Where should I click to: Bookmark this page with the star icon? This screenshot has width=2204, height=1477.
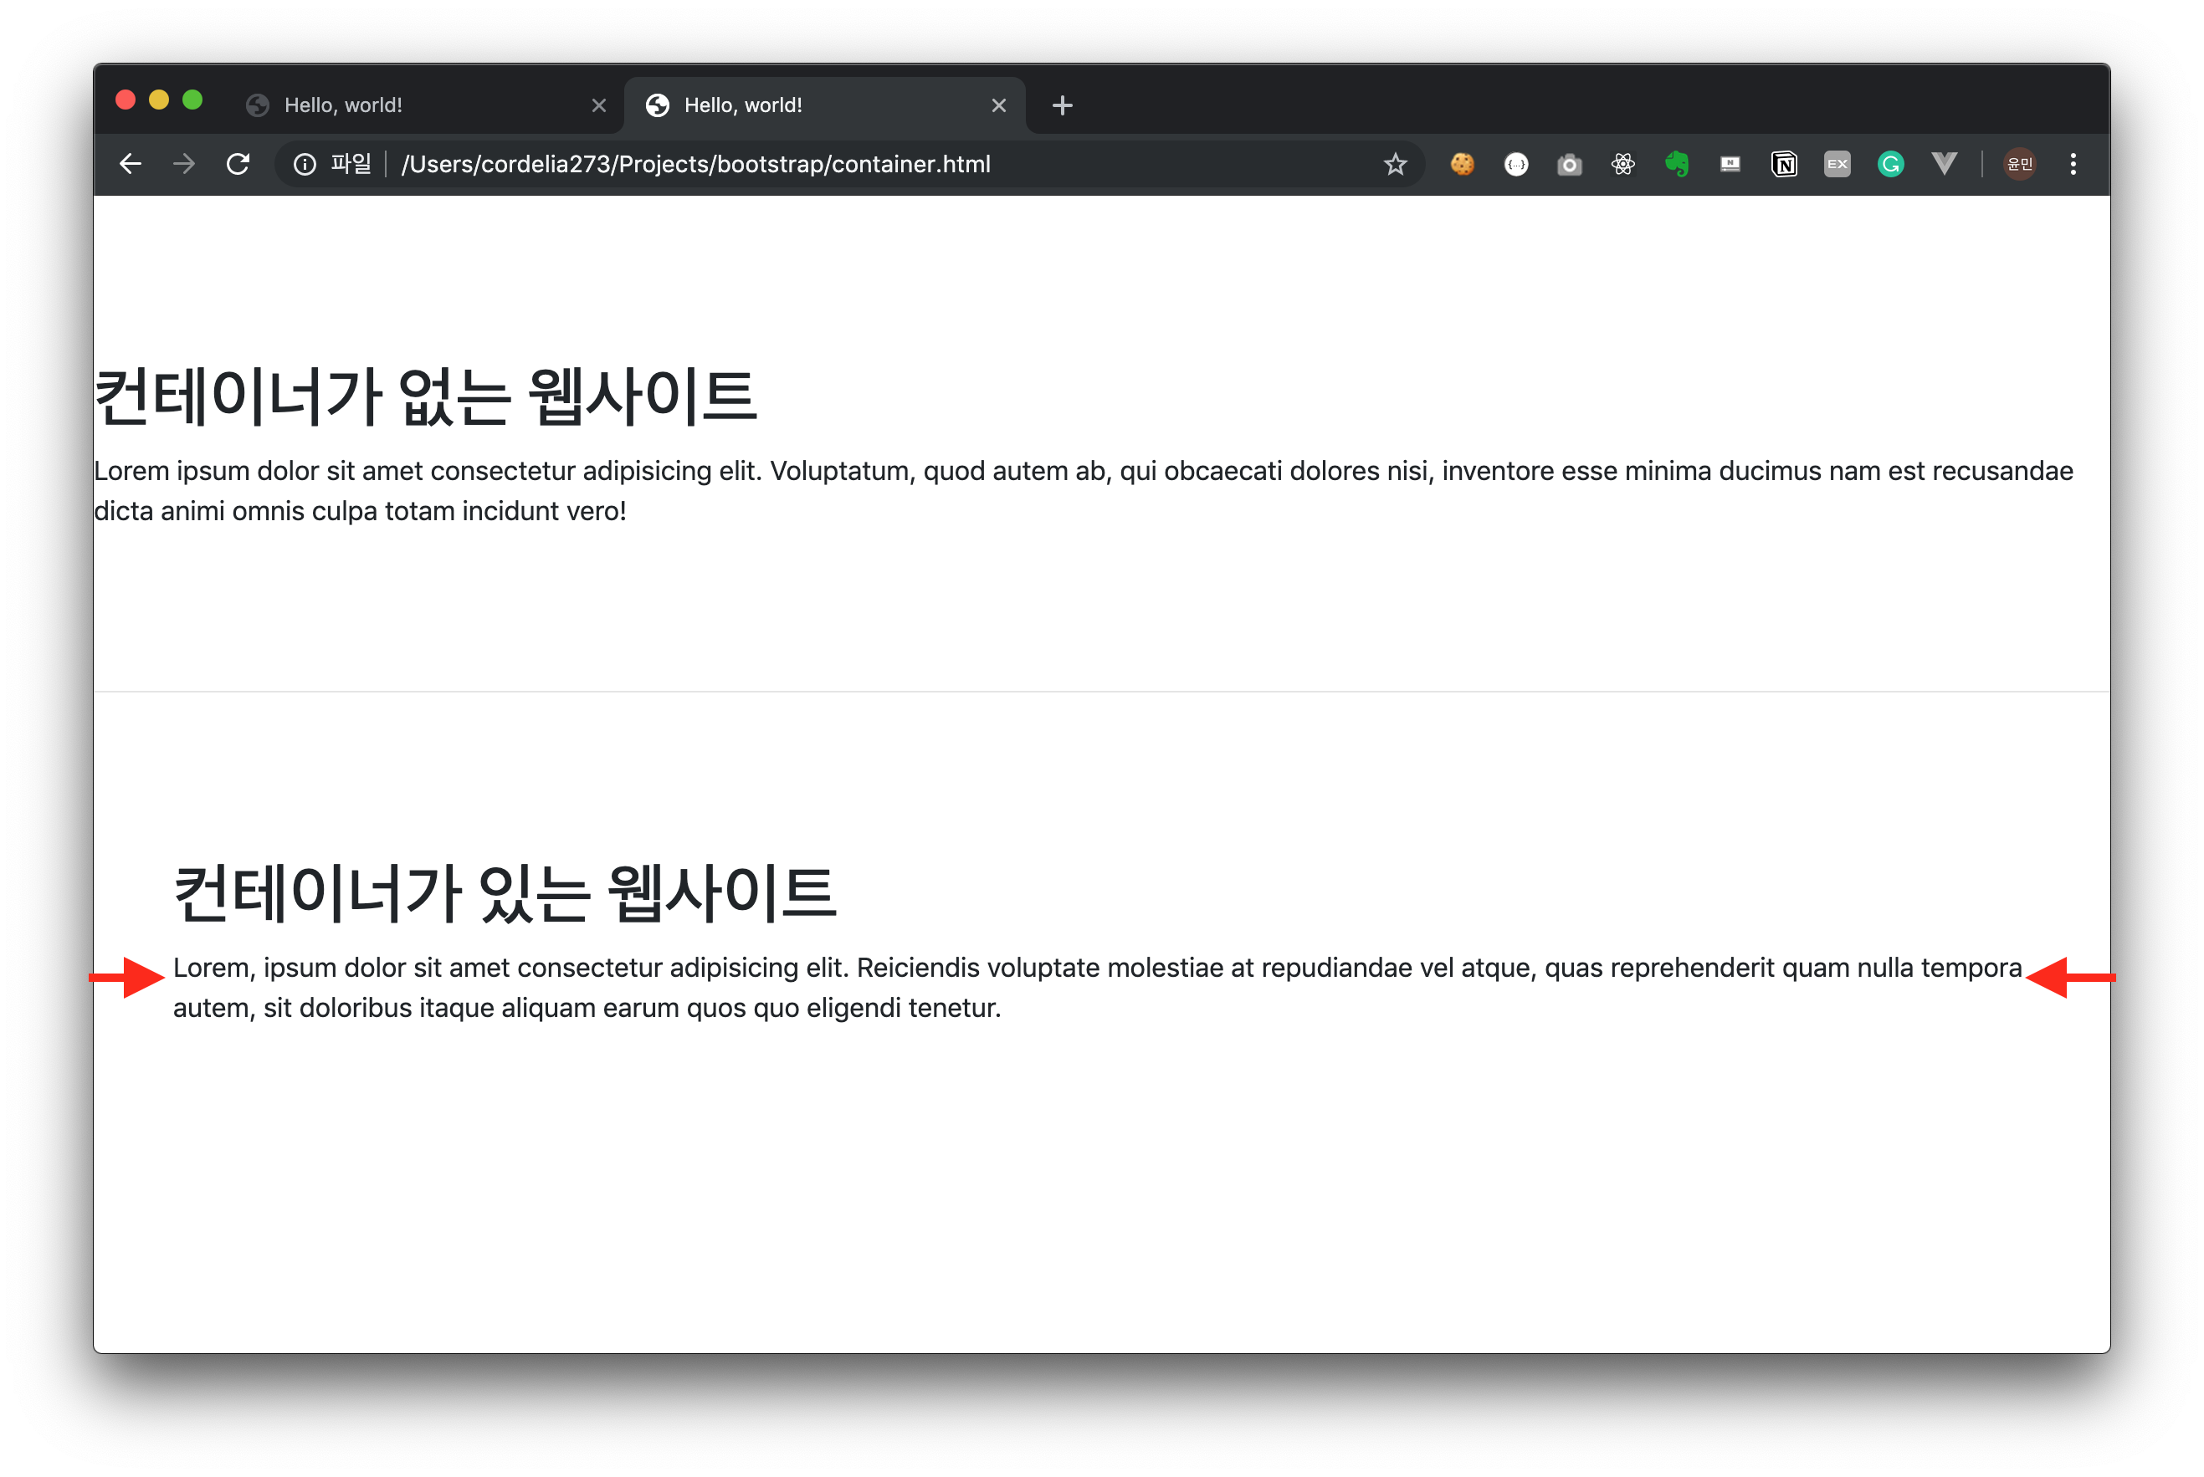point(1395,164)
